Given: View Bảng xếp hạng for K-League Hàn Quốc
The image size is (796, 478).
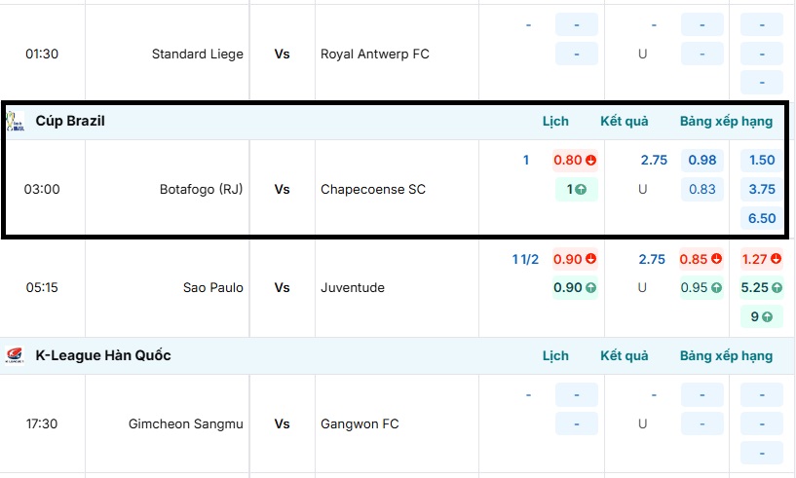Looking at the screenshot, I should pos(726,355).
